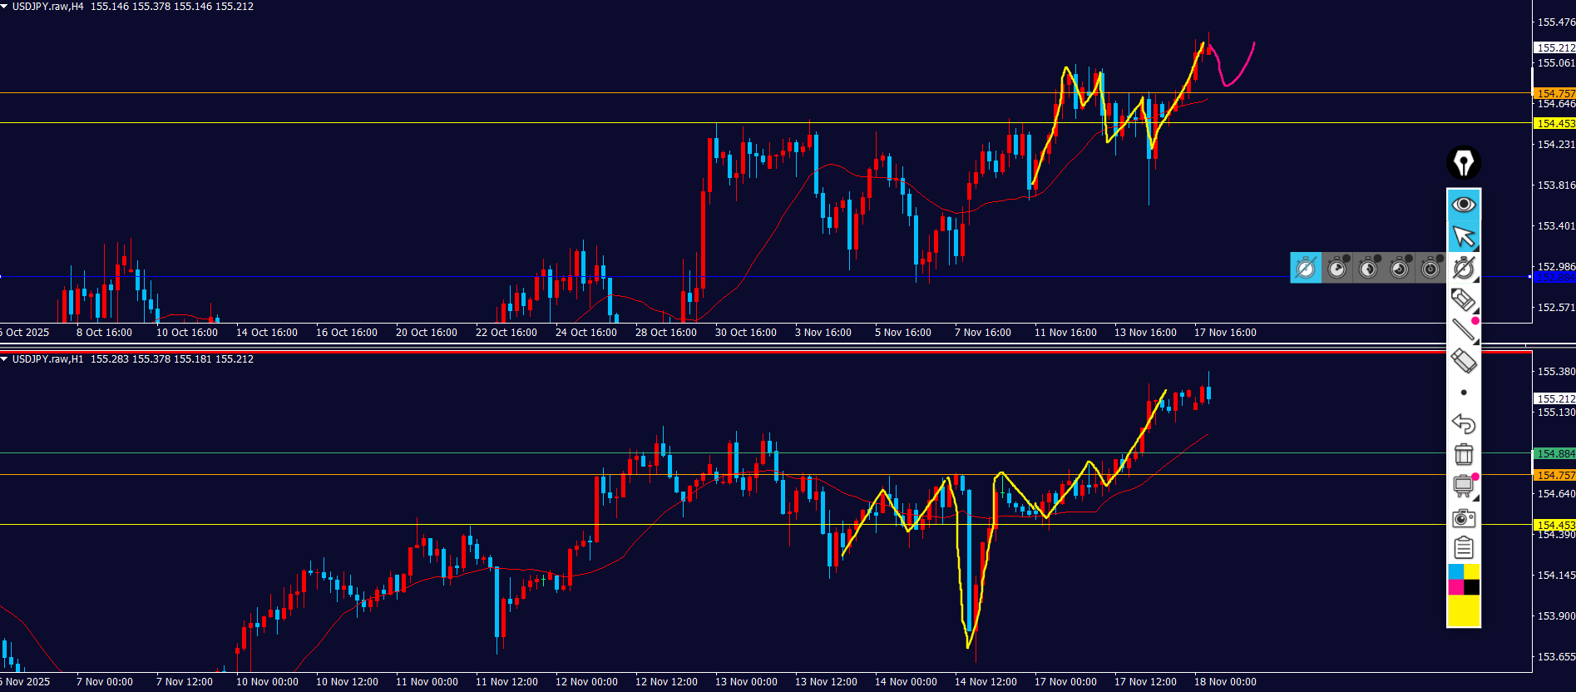This screenshot has width=1576, height=692.
Task: Expand the USDJPY.raw,H4 chart dropdown triangle
Action: tap(5, 7)
